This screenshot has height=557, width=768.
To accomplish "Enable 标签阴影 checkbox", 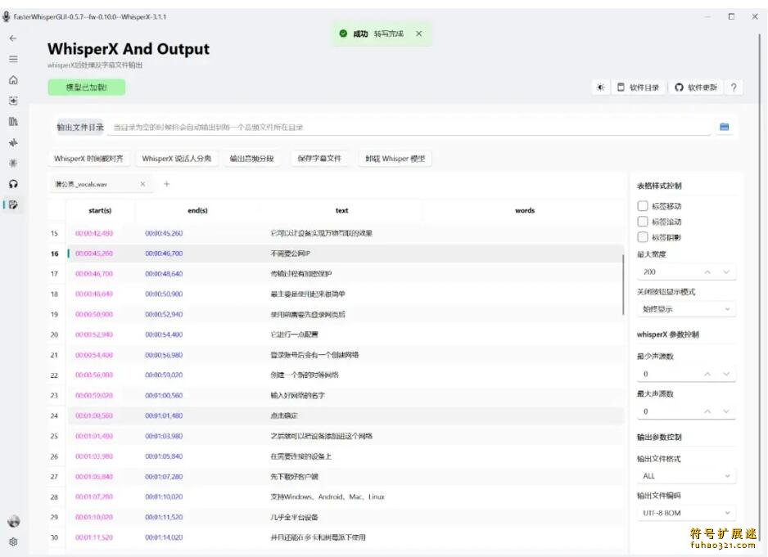I will (643, 237).
